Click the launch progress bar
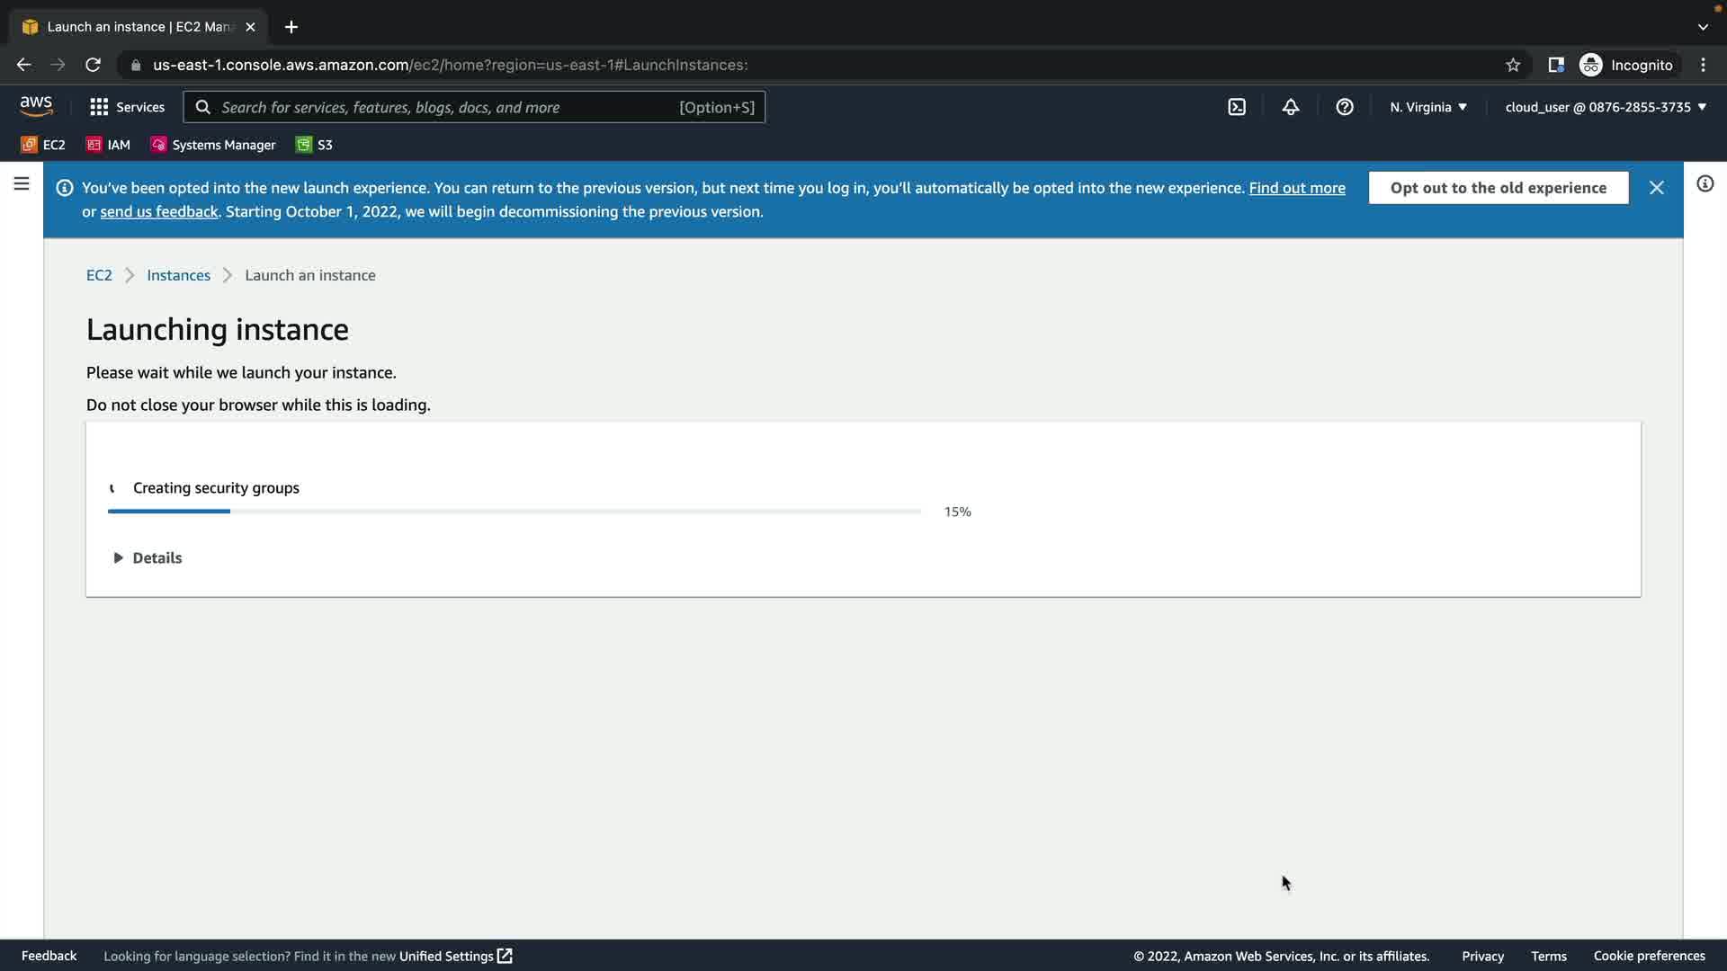This screenshot has width=1727, height=971. (515, 512)
